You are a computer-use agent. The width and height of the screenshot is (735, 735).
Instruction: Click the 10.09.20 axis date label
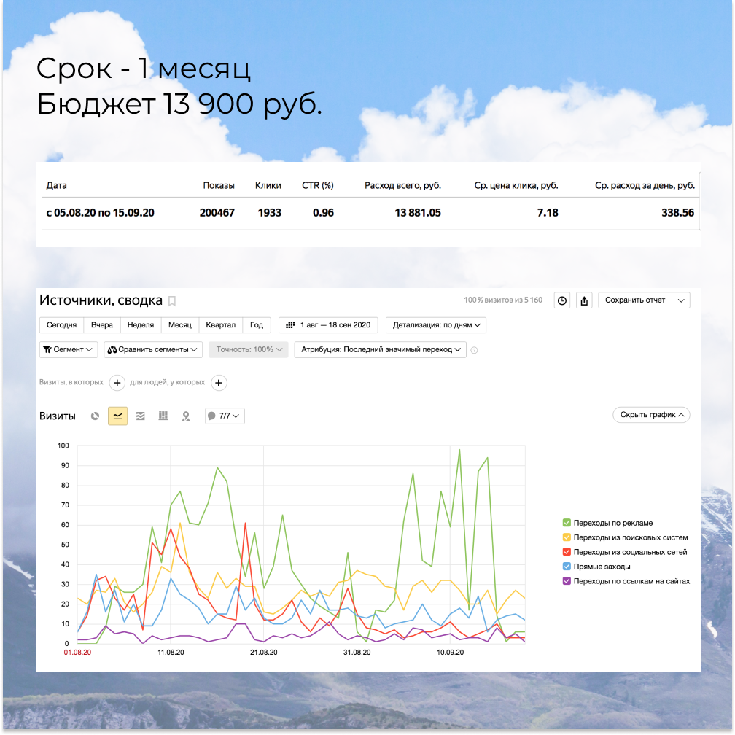(x=450, y=653)
